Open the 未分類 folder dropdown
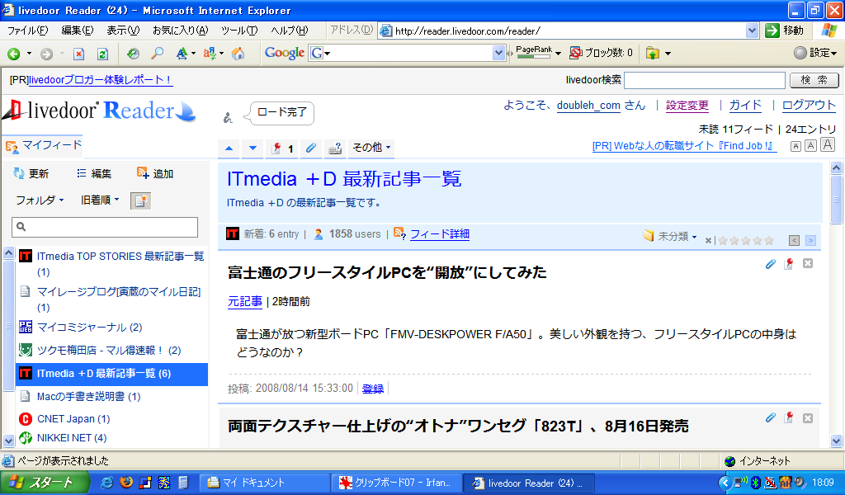Screen dimensions: 845x495 click(x=670, y=236)
